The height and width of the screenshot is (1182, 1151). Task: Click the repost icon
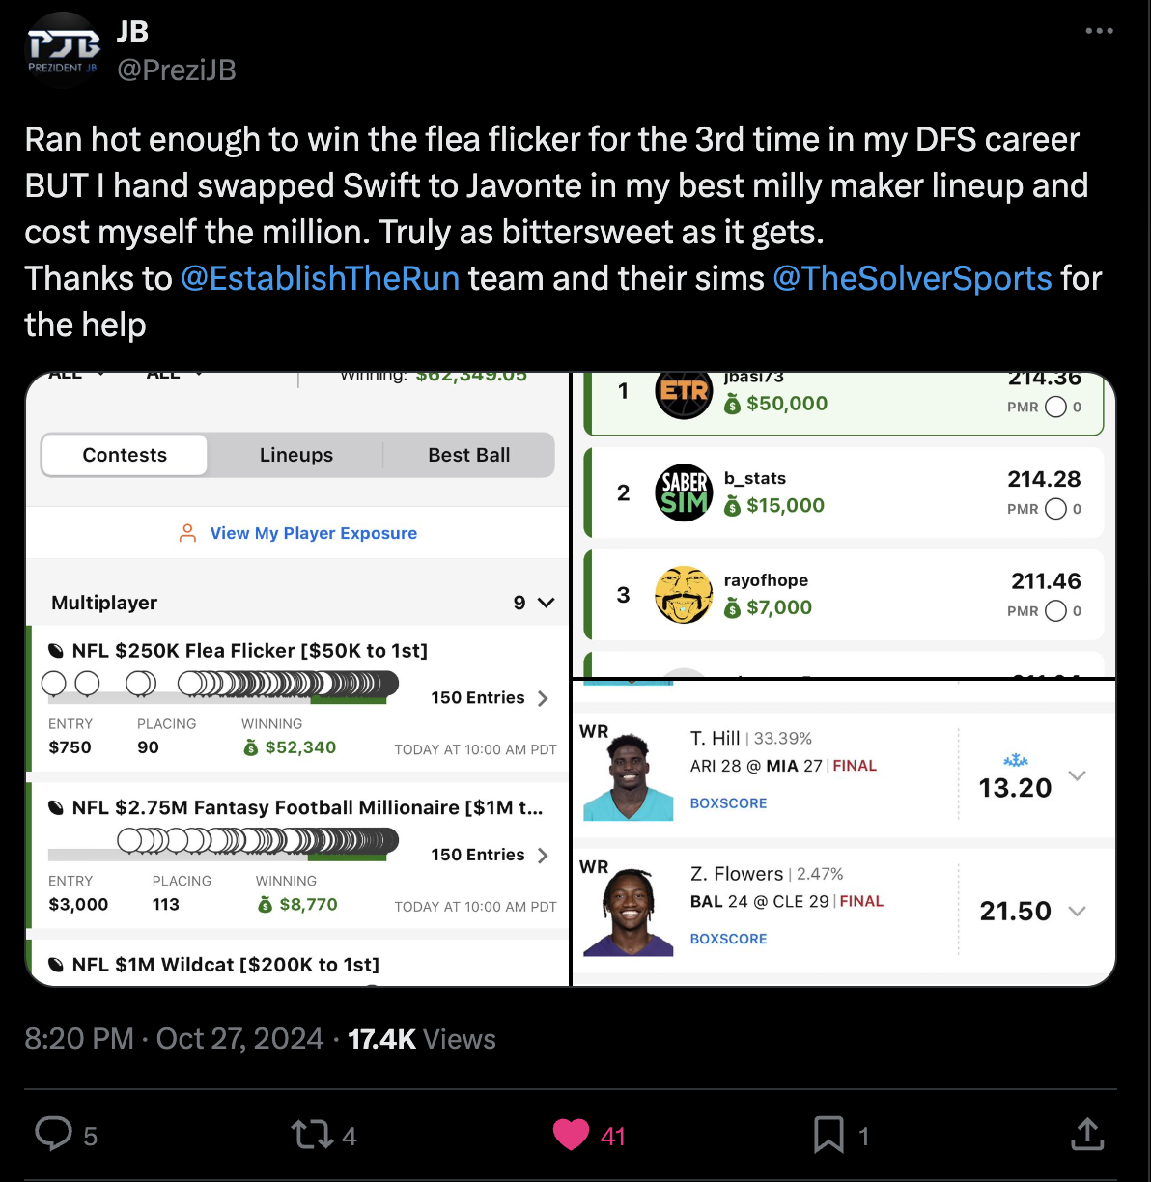311,1135
